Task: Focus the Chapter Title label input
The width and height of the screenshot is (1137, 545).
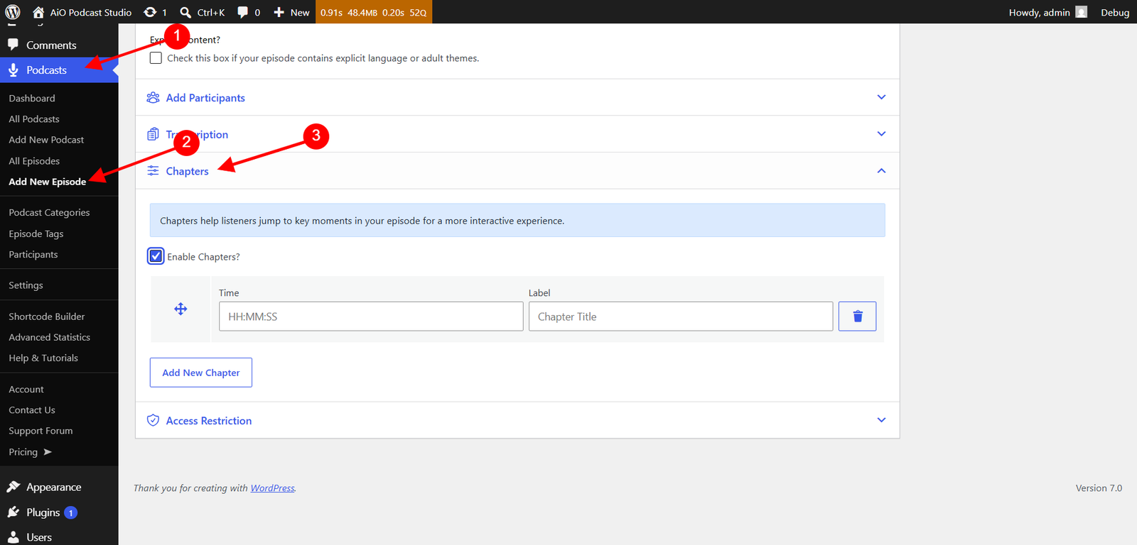Action: point(681,316)
